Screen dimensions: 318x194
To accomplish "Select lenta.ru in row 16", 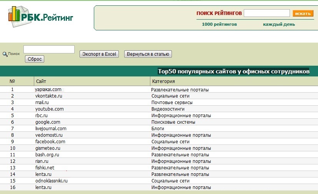I will [43, 187].
